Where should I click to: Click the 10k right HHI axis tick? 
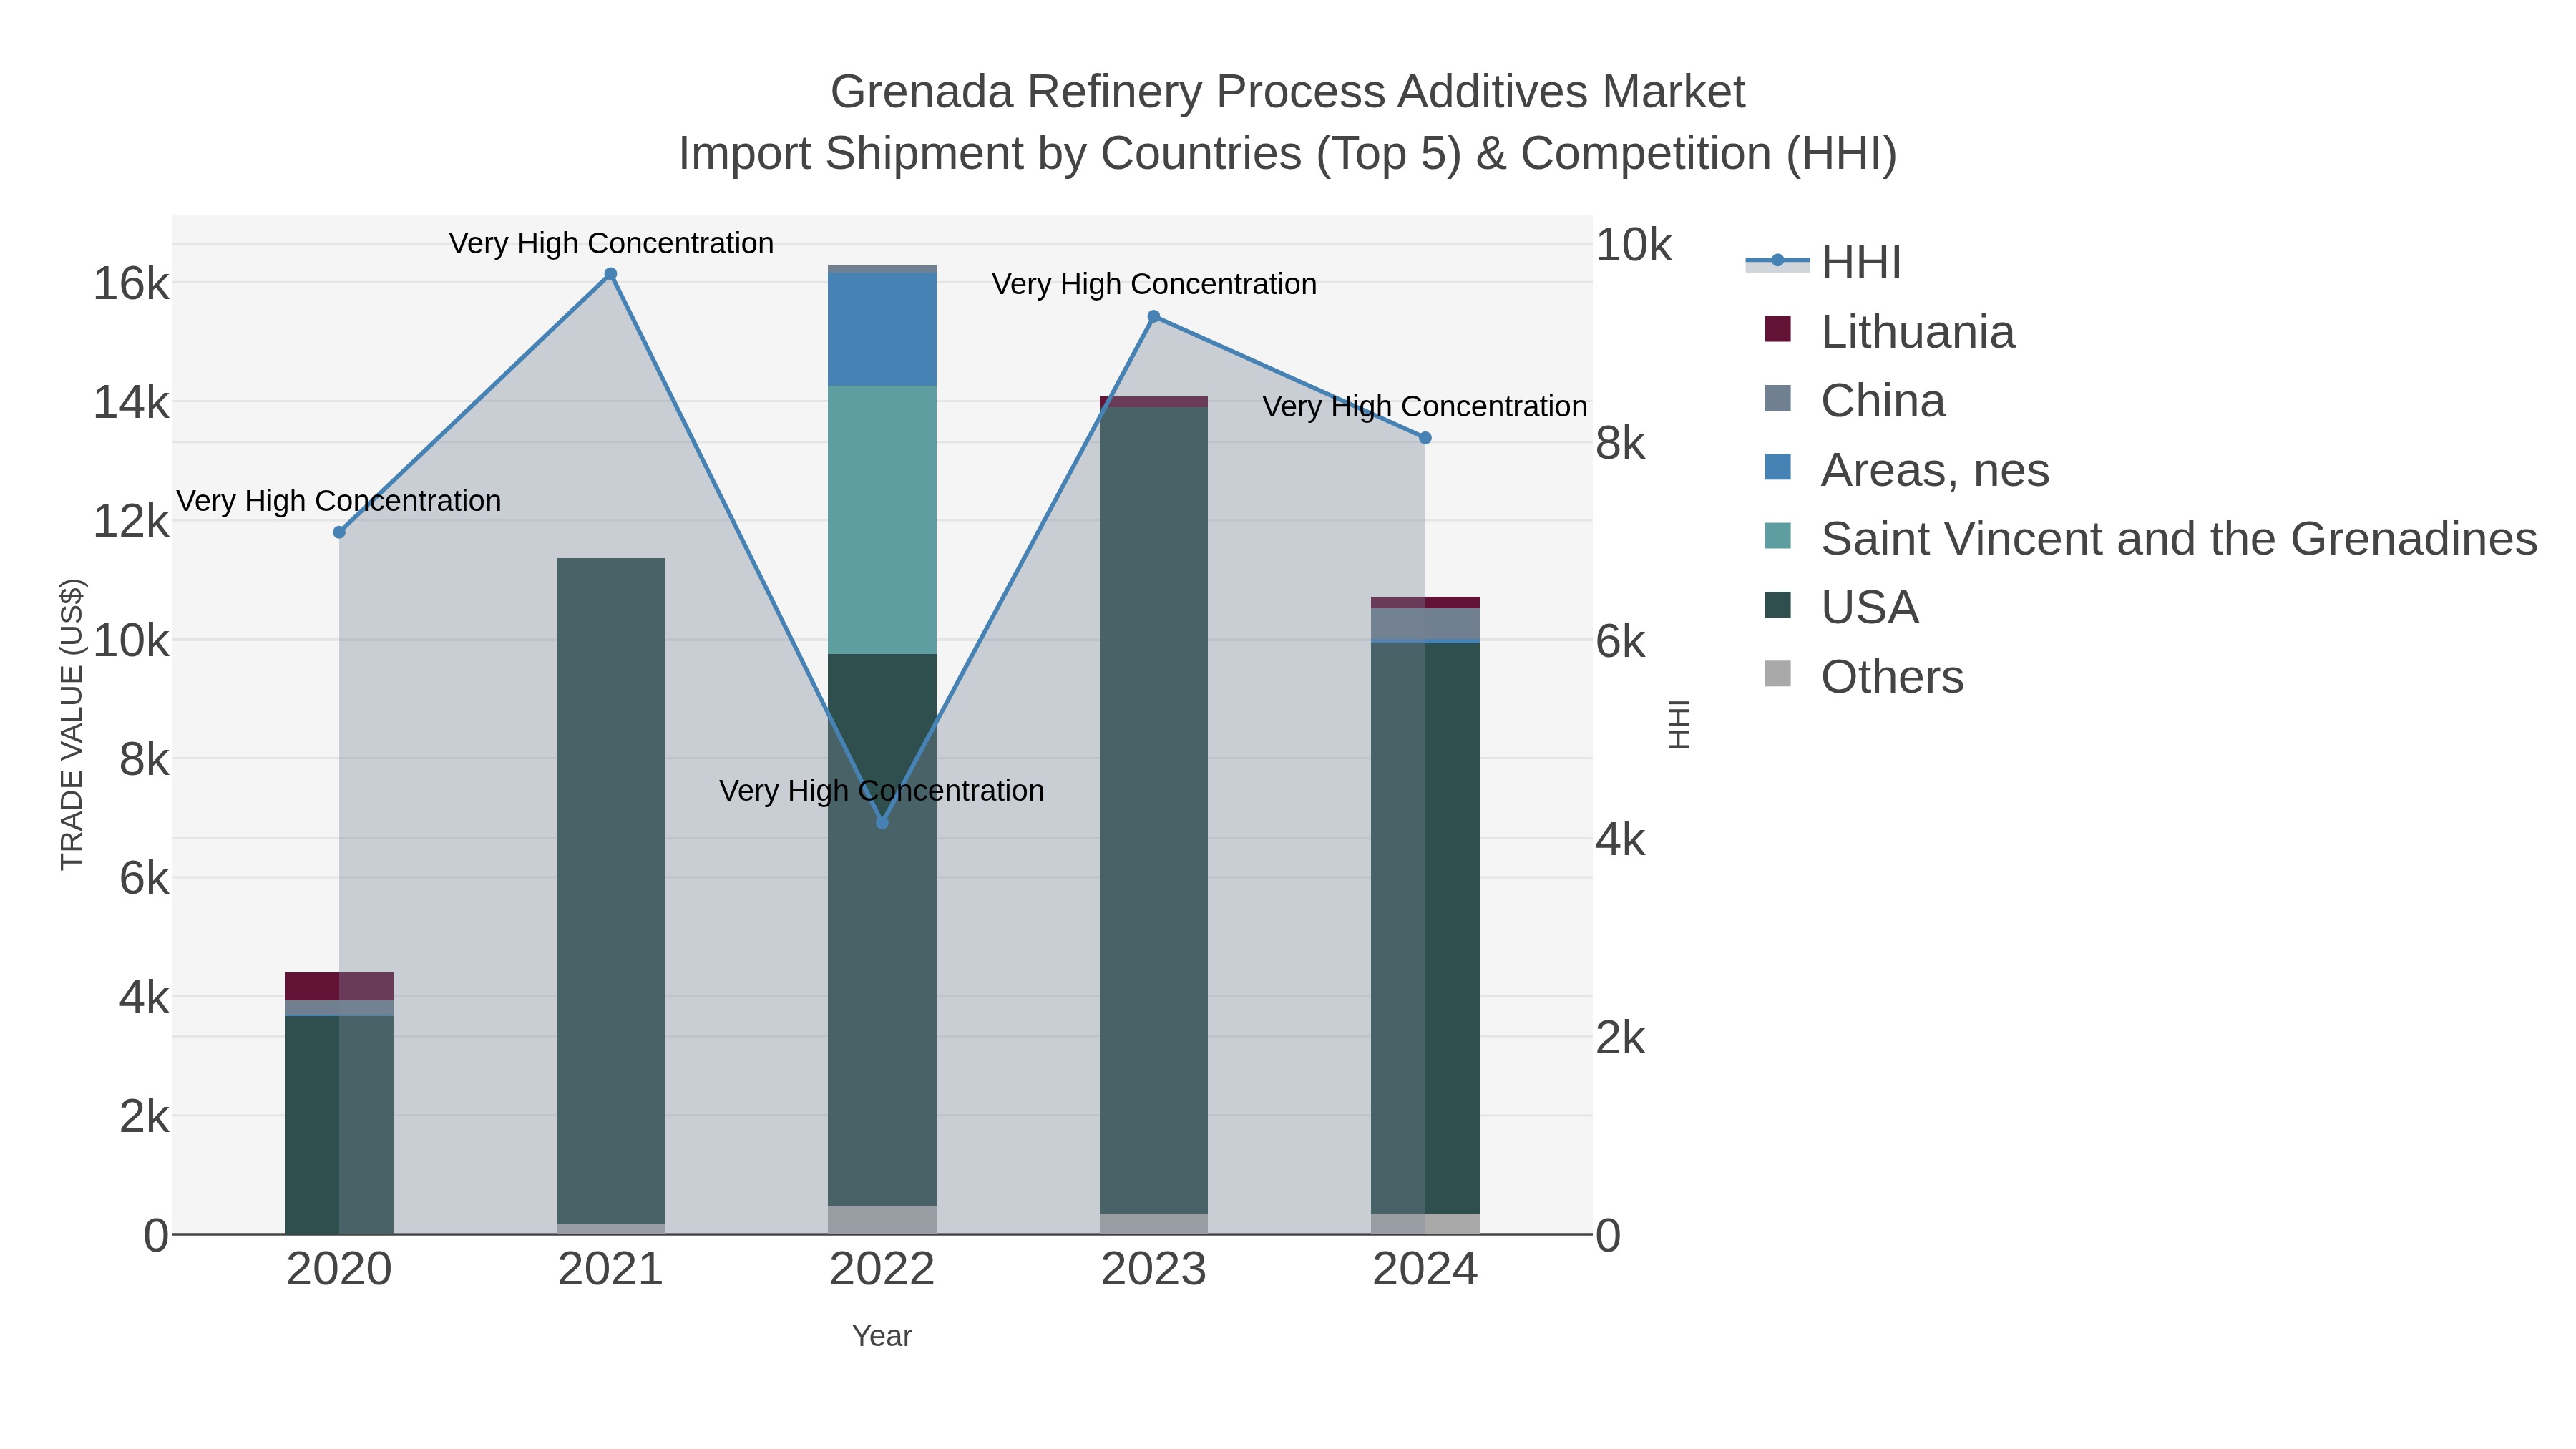coord(1633,245)
